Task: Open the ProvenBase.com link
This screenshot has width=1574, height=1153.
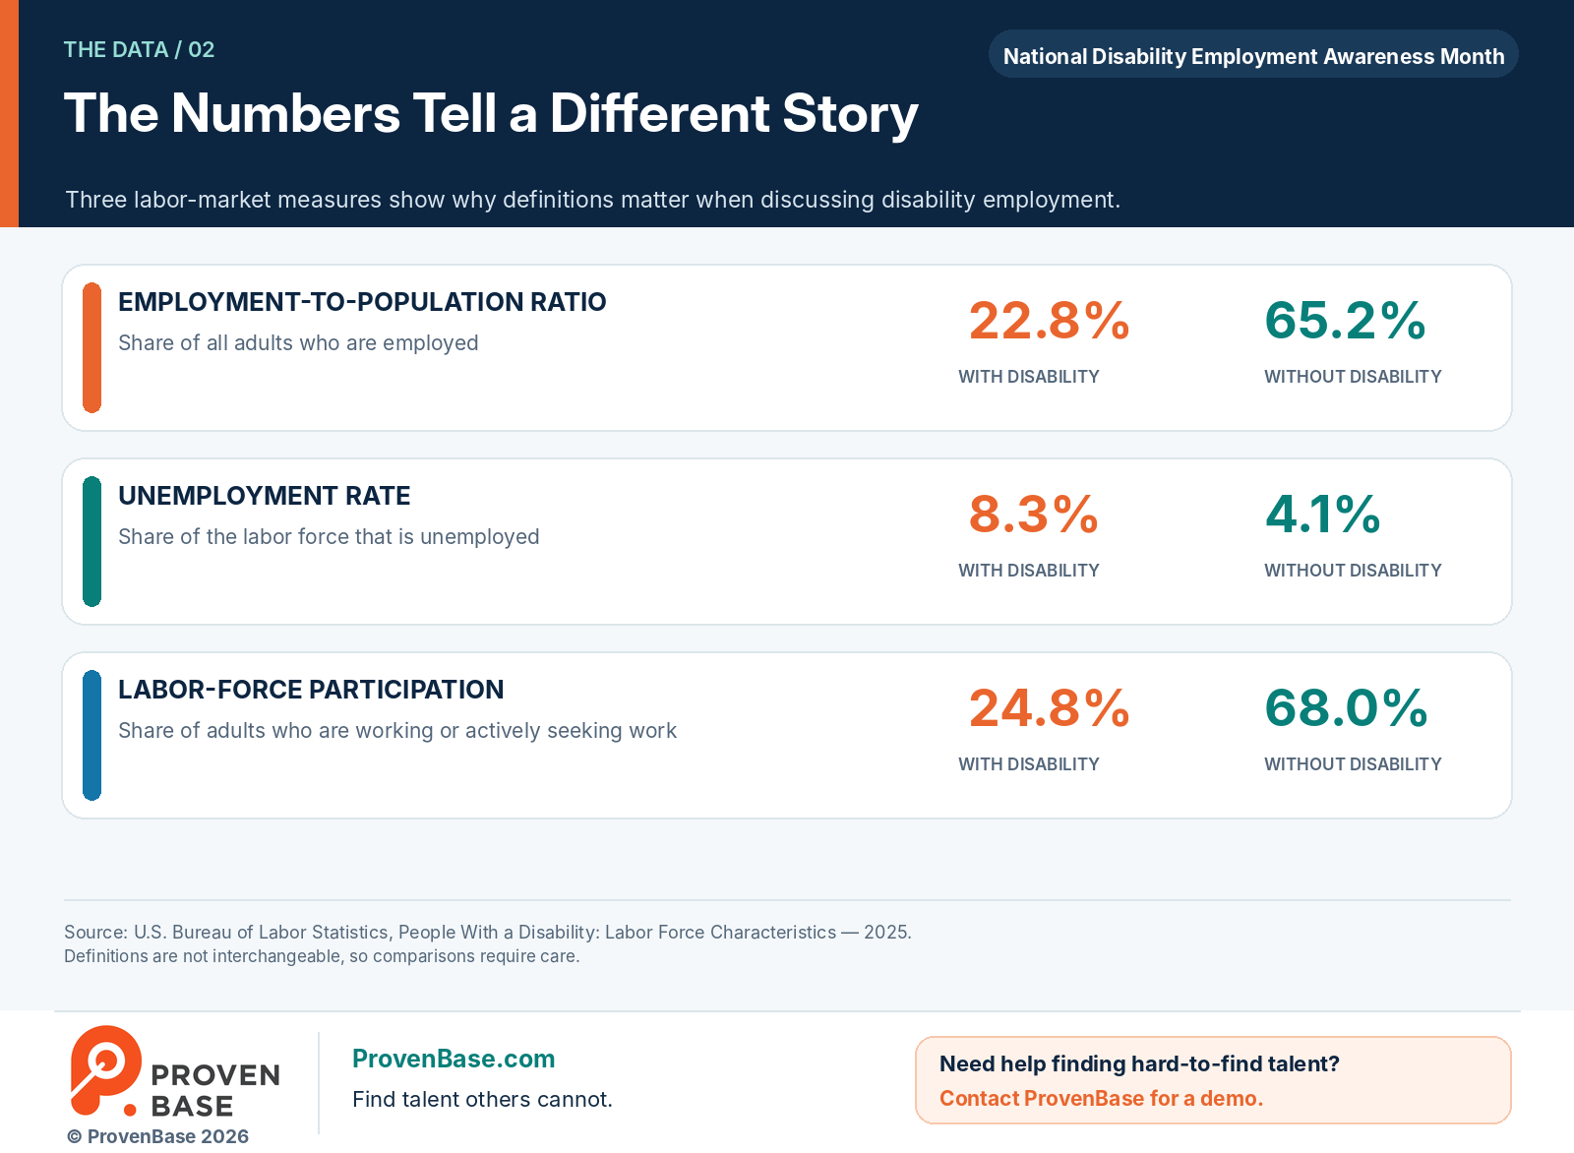Action: (x=454, y=1059)
